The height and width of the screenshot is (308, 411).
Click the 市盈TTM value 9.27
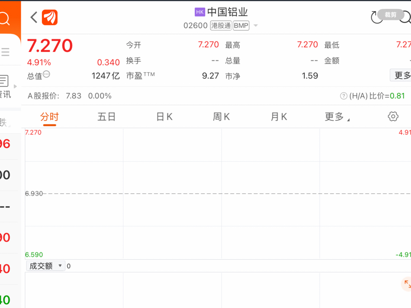(210, 76)
